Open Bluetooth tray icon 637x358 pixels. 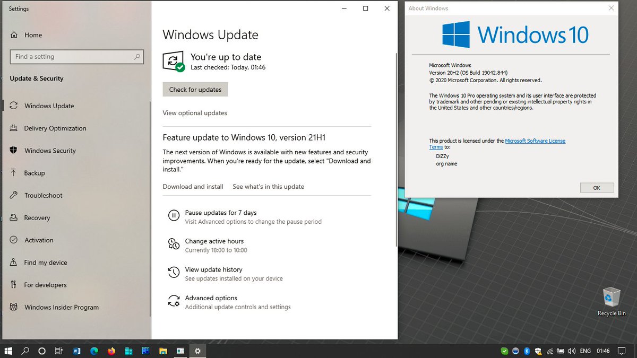(x=527, y=351)
